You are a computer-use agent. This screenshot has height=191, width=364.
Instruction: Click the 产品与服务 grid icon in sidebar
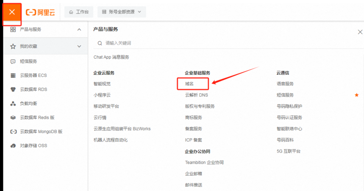point(13,30)
